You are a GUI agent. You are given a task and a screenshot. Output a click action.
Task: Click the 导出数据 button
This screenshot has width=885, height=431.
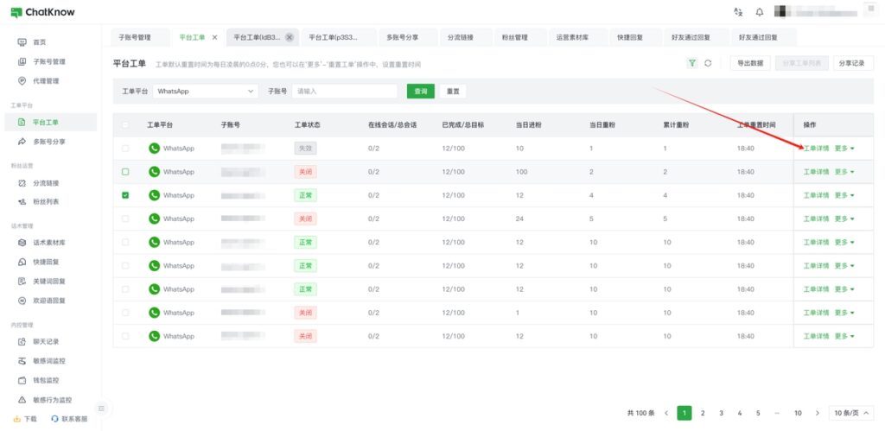(x=750, y=63)
